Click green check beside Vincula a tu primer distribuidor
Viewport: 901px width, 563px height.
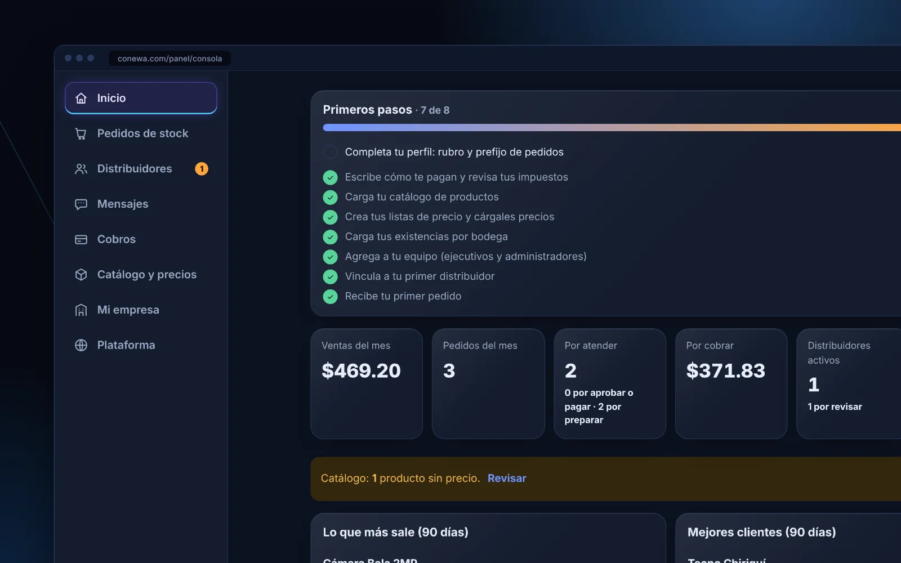pyautogui.click(x=331, y=276)
